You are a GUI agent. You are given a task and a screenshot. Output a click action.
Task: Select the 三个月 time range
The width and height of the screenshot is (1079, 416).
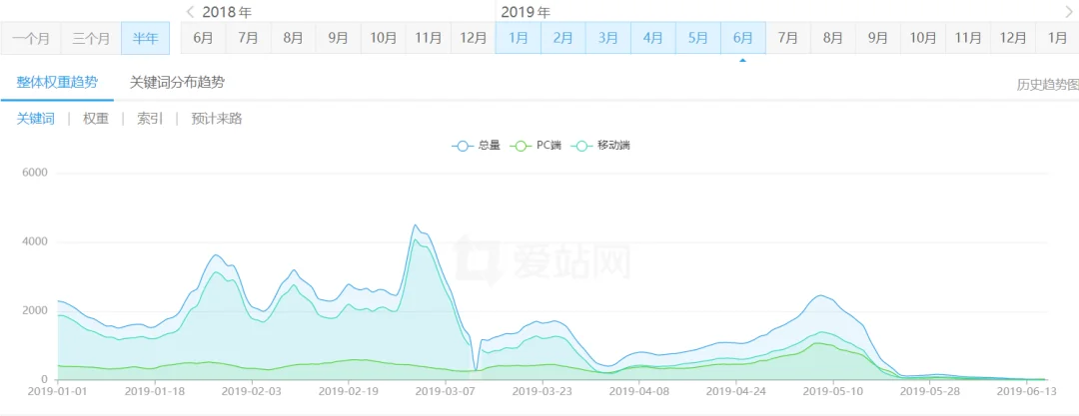(91, 38)
